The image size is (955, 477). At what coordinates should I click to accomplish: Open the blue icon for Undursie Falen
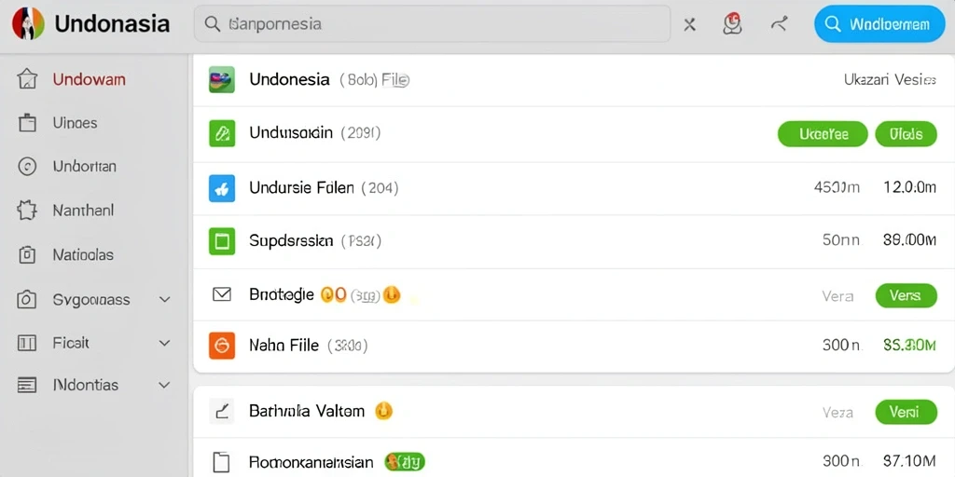[x=222, y=188]
